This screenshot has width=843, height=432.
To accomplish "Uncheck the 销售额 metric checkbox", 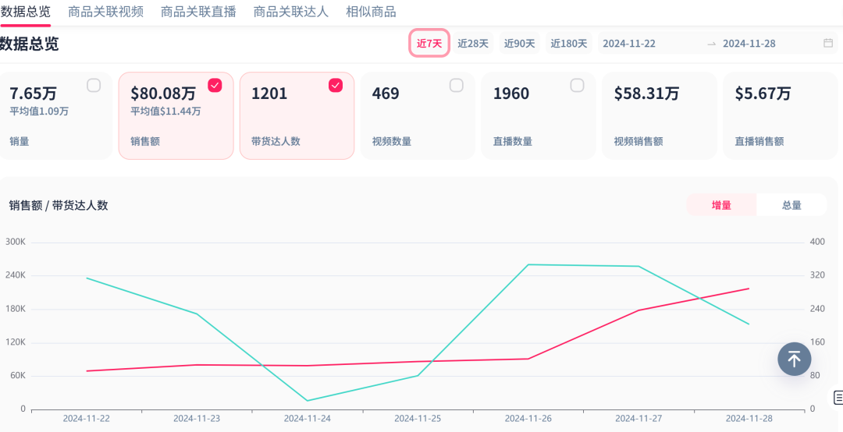I will 215,86.
